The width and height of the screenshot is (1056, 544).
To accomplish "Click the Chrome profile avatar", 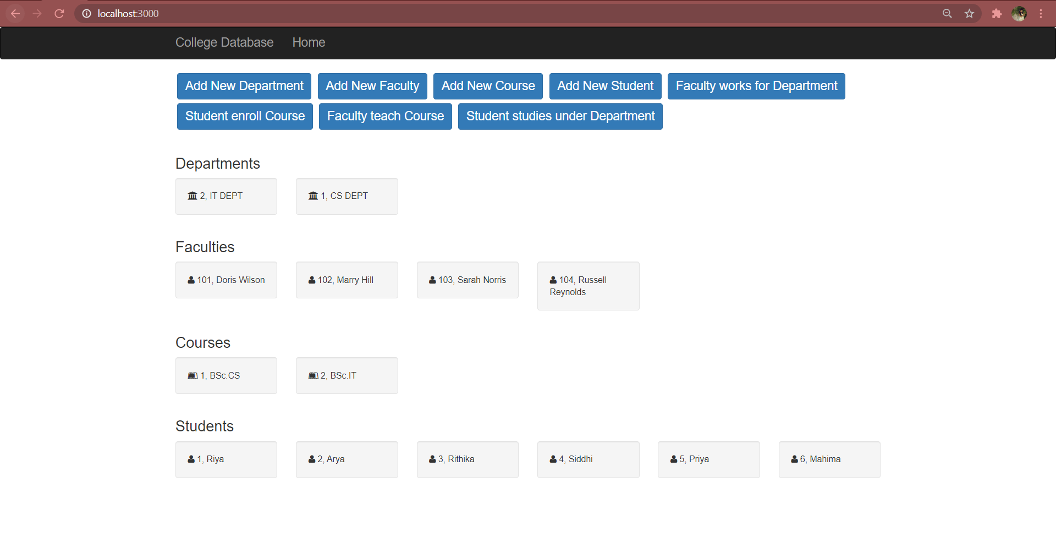I will pos(1019,13).
